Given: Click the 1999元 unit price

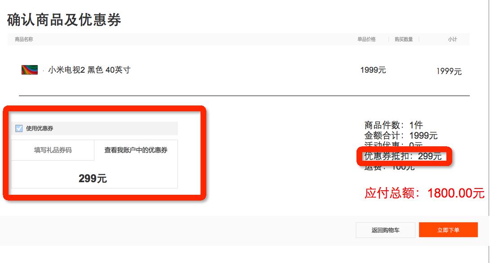Looking at the screenshot, I should tap(373, 70).
